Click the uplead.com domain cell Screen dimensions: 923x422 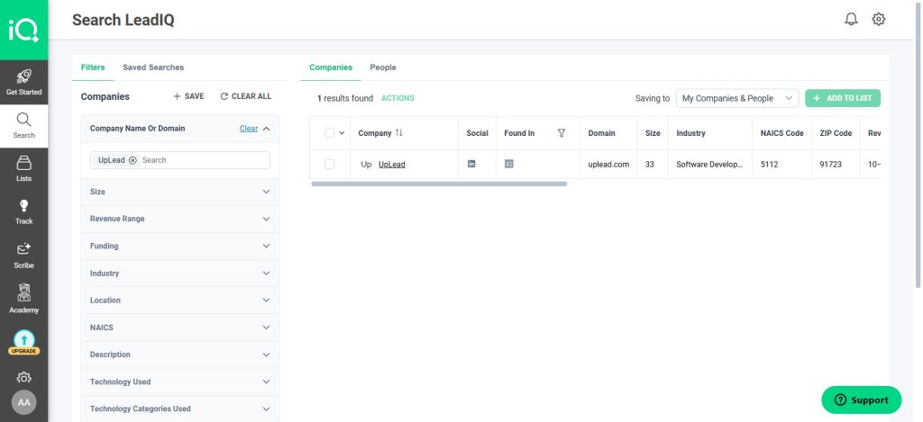608,165
